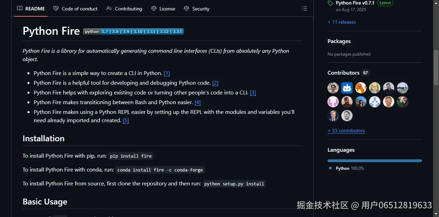This screenshot has height=217, width=439.
Task: Follow footnote link [5] about Python REPL
Action: tap(126, 120)
